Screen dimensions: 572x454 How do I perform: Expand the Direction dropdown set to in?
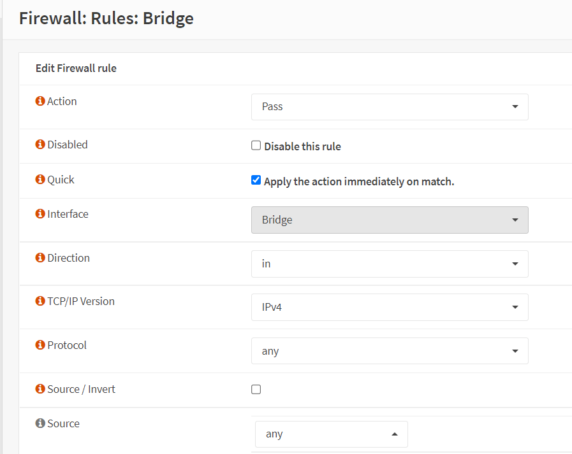pos(390,264)
